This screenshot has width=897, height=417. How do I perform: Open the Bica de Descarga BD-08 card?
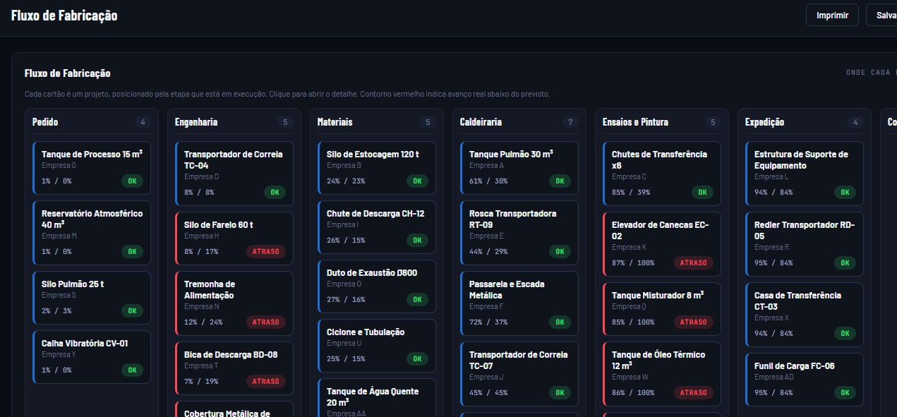point(234,368)
